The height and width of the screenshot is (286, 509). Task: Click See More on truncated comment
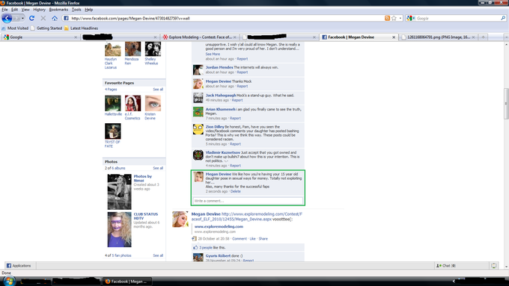(x=213, y=54)
